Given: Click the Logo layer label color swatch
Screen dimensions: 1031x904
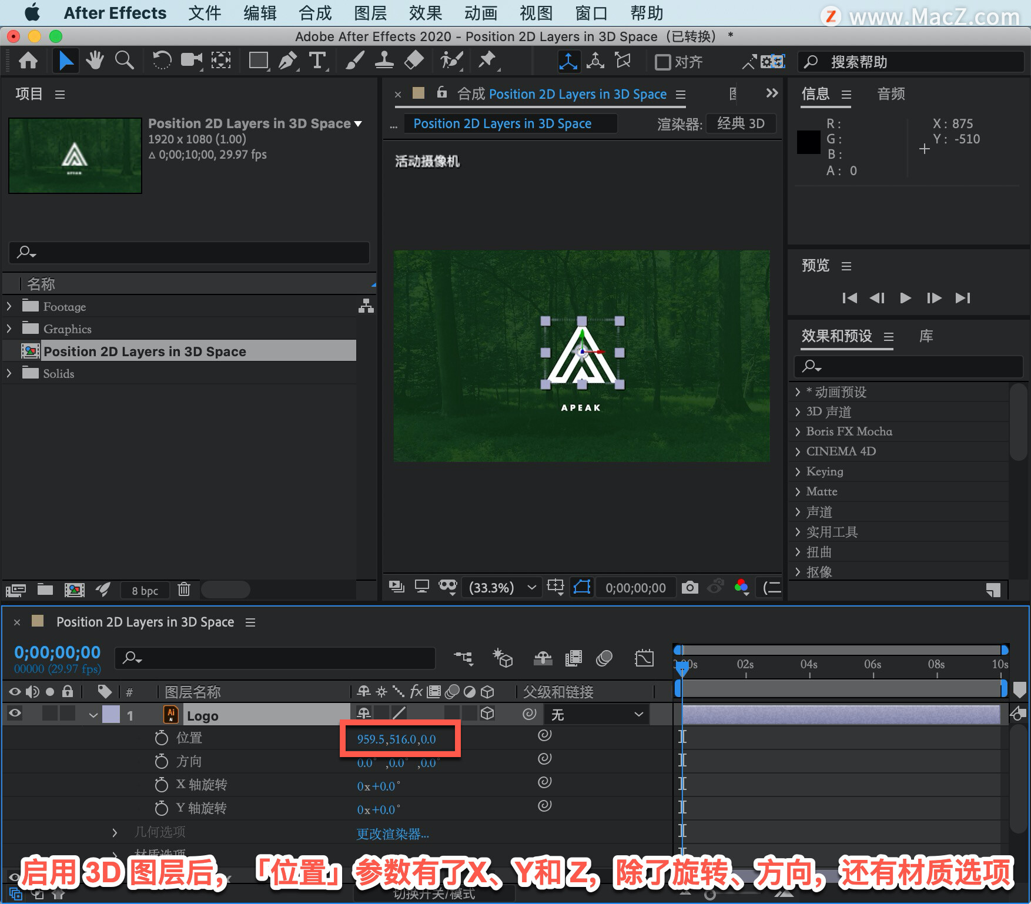Looking at the screenshot, I should tap(111, 714).
